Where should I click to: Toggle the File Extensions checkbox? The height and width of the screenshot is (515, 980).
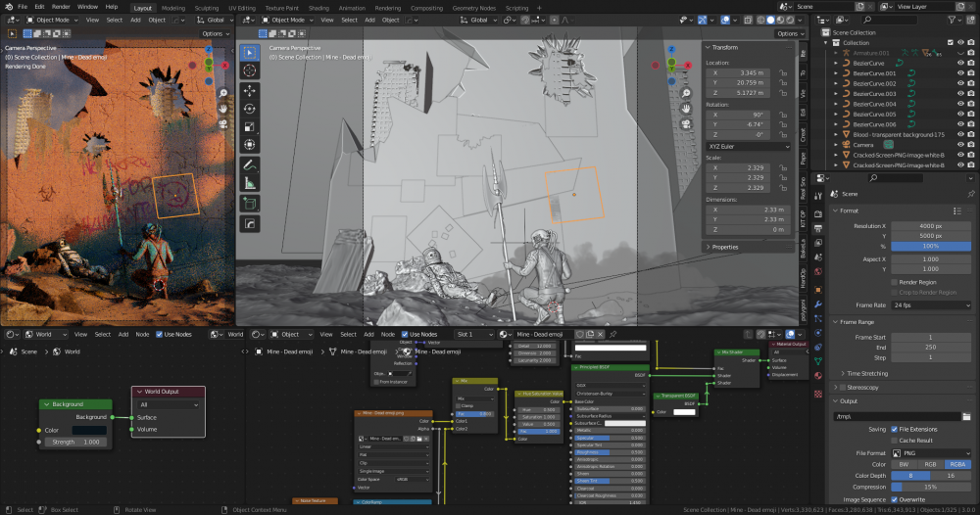tap(895, 430)
